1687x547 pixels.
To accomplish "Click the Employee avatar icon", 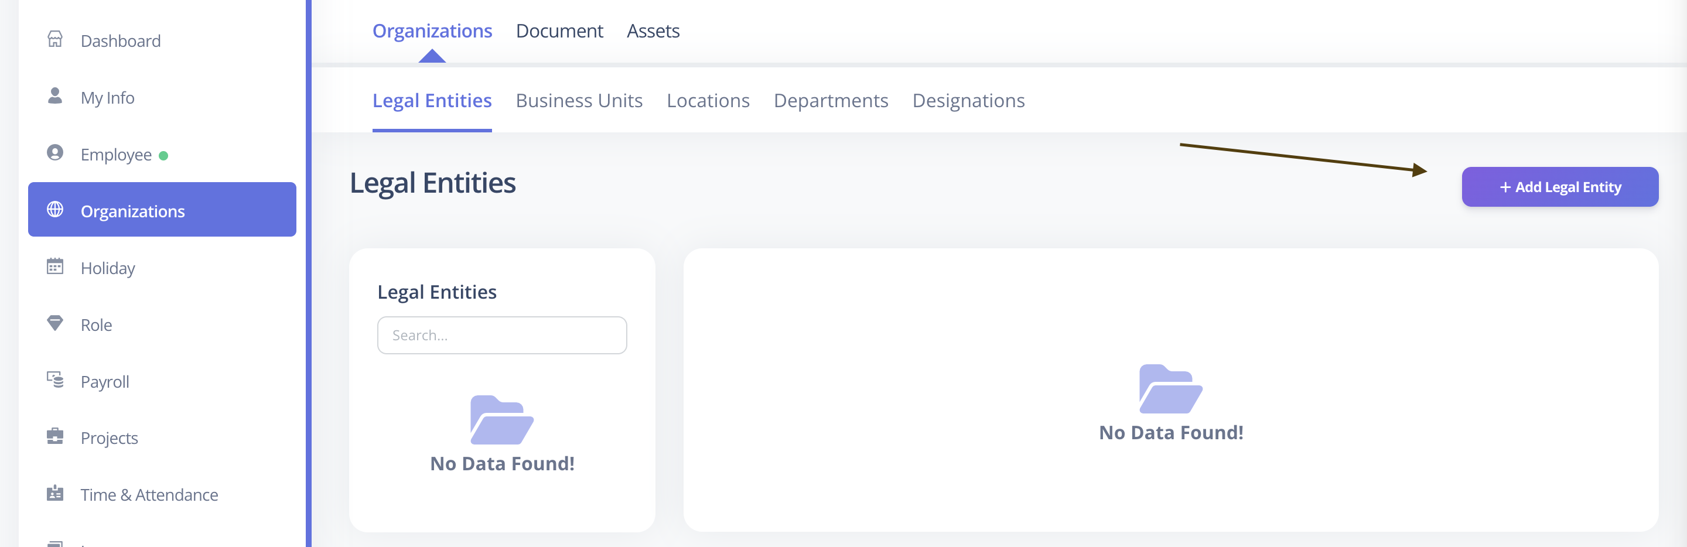I will tap(55, 153).
